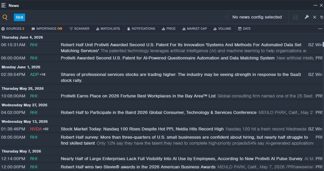Open the Fortune Best Workplaces Bay Area headline
Viewport: 324px width, 171px height.
pyautogui.click(x=138, y=96)
